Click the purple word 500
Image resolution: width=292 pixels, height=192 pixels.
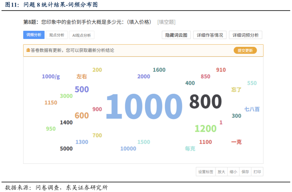tap(82, 89)
